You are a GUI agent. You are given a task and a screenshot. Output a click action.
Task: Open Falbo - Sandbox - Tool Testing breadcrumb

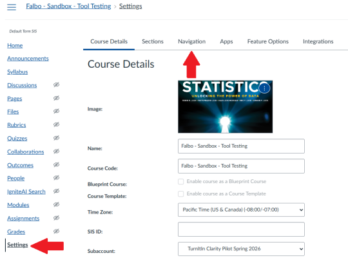68,6
